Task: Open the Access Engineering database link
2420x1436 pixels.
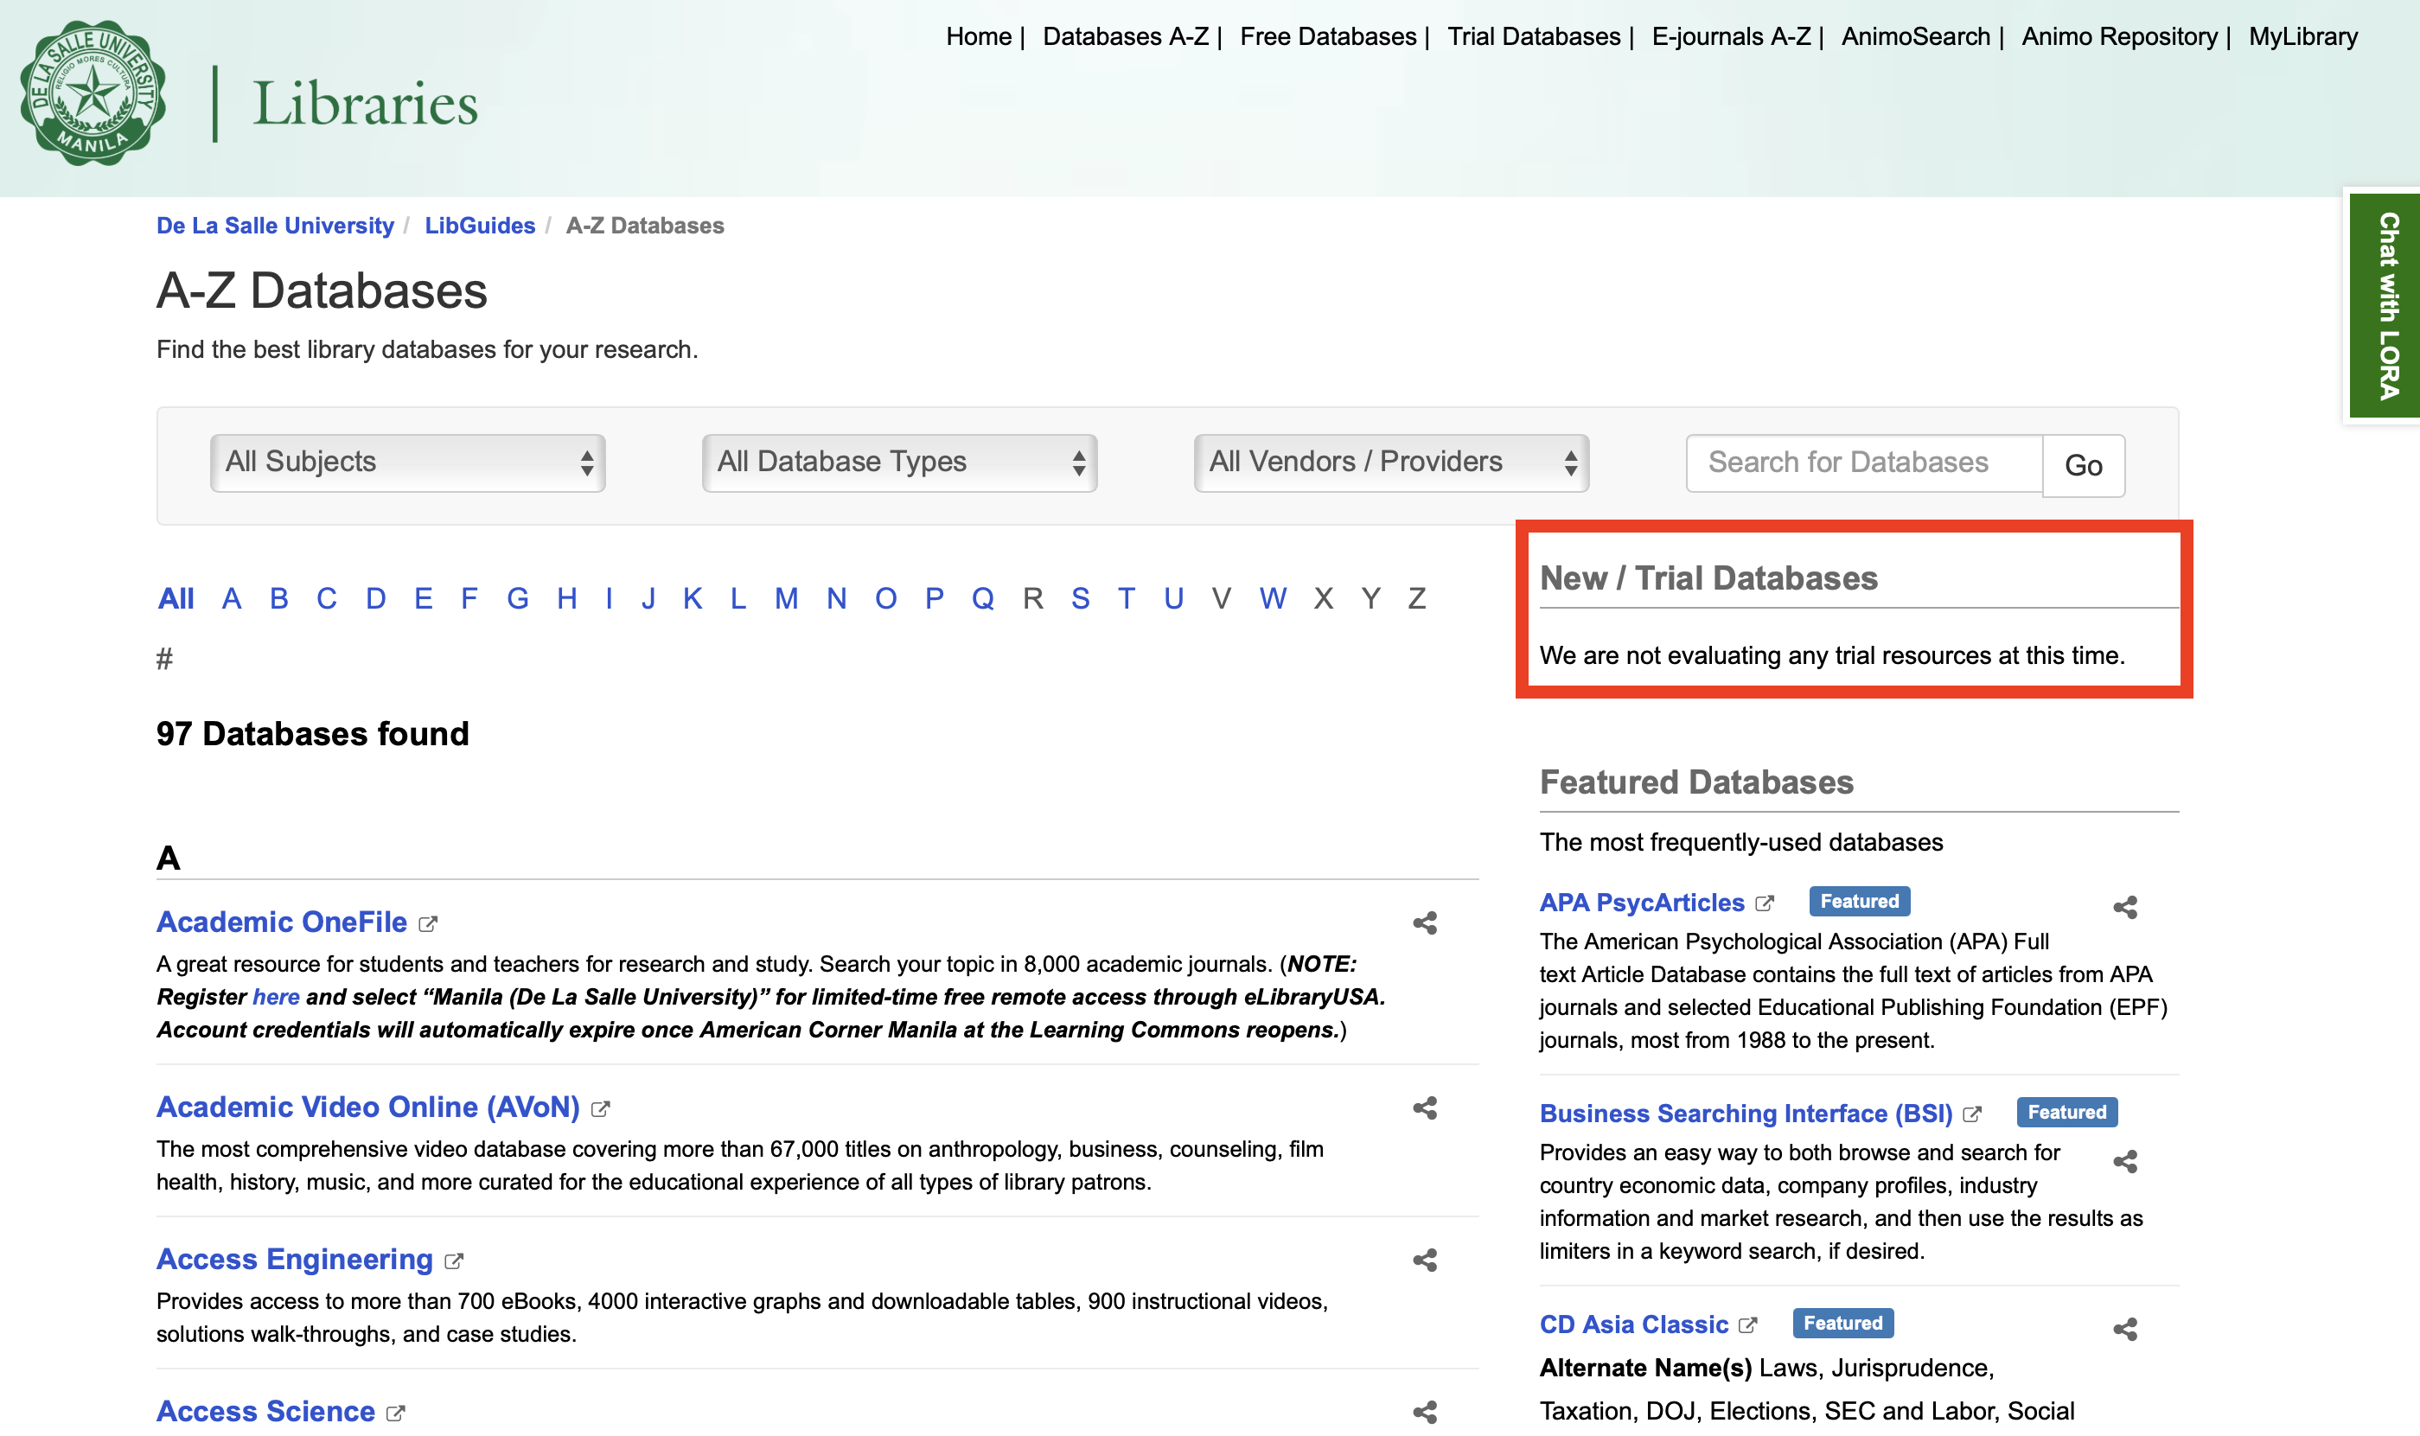Action: [x=294, y=1259]
